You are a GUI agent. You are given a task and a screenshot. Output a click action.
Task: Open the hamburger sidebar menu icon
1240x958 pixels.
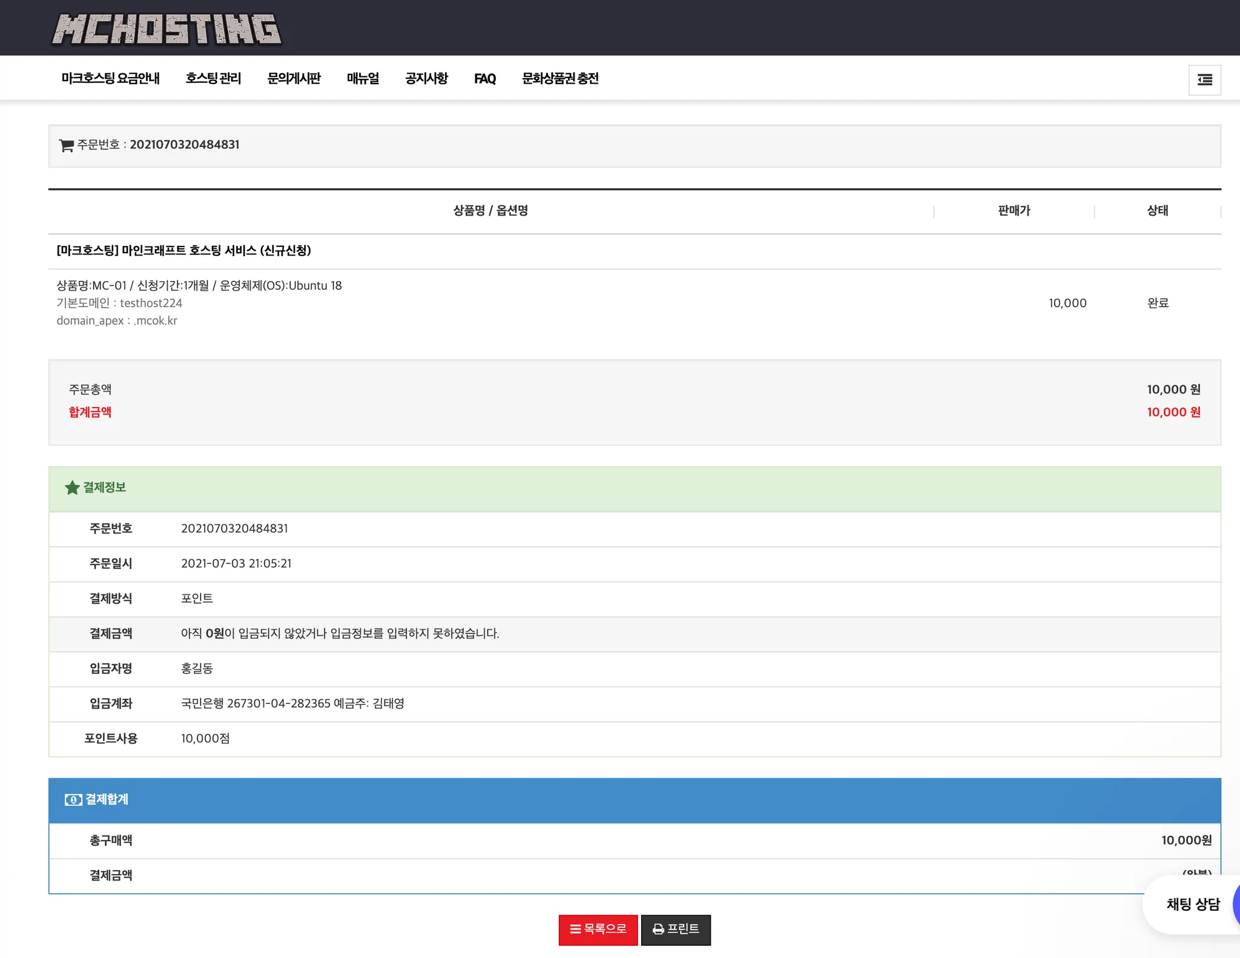coord(1204,80)
